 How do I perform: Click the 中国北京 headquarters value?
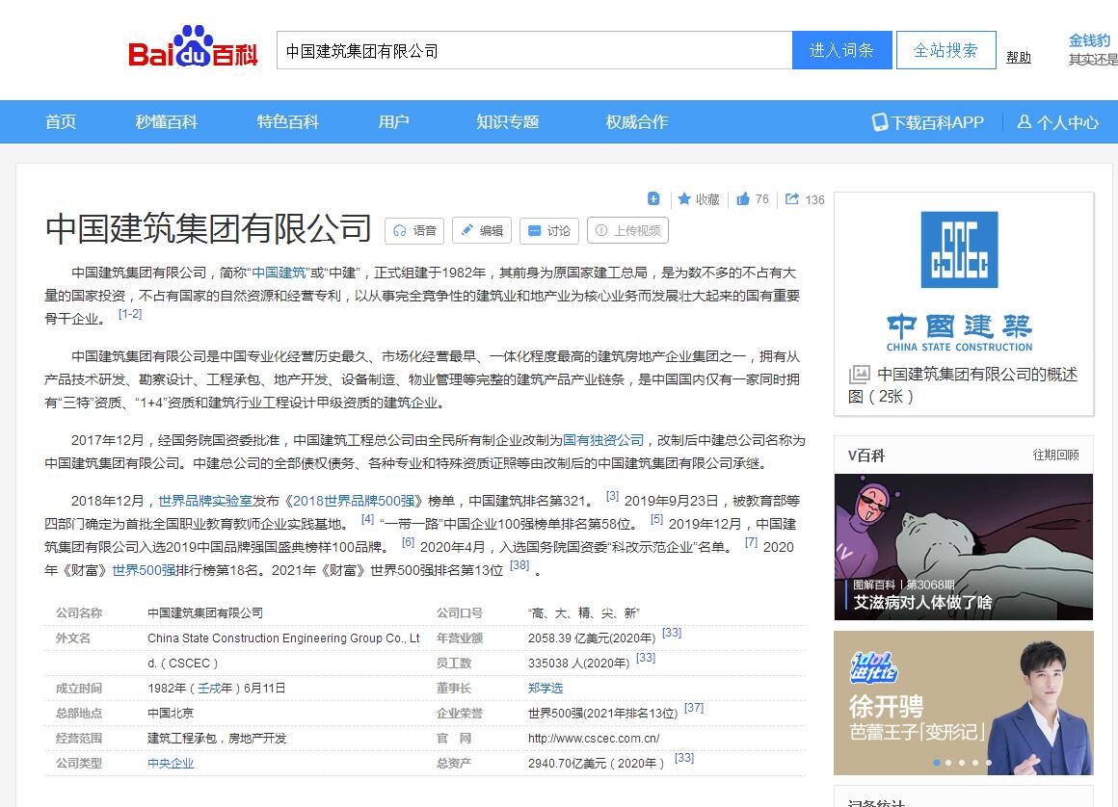(171, 713)
